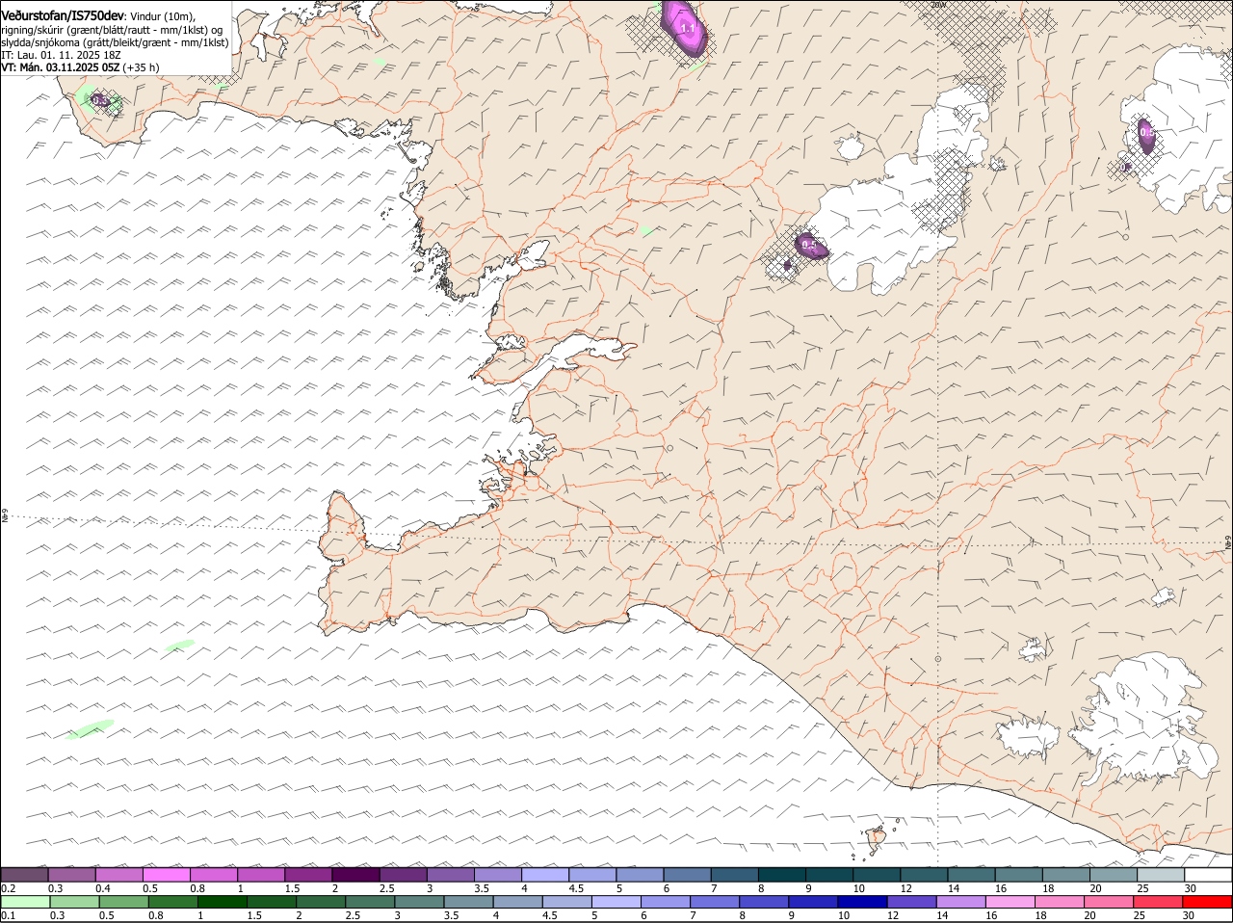Click upper legend swatch between 0.2 and 0.3
Viewport: 1233px width, 923px height.
24,874
